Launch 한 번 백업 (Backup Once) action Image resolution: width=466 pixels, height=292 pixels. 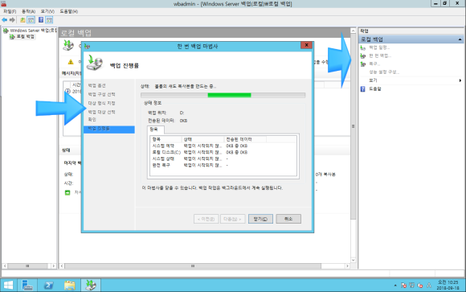pyautogui.click(x=380, y=56)
